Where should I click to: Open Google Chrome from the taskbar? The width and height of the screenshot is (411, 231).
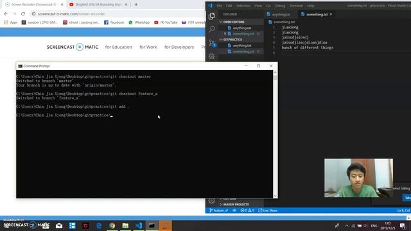[x=112, y=225]
